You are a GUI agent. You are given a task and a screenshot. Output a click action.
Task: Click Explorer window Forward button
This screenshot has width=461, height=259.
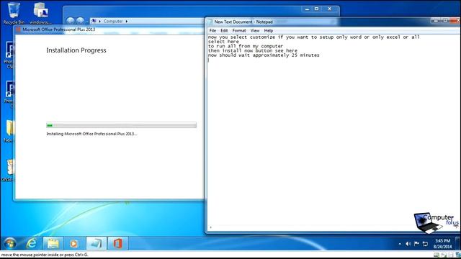[x=80, y=21]
